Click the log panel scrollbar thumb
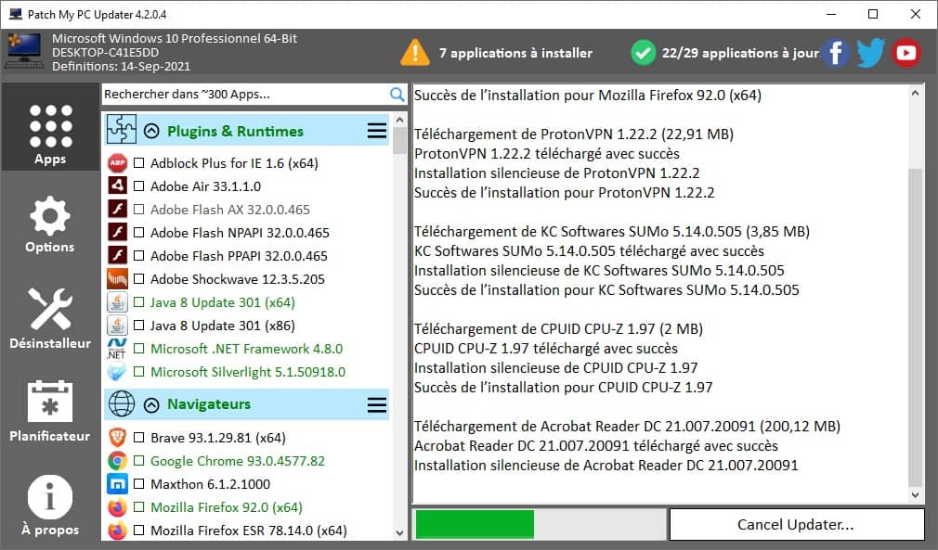This screenshot has height=550, width=938. (x=915, y=326)
